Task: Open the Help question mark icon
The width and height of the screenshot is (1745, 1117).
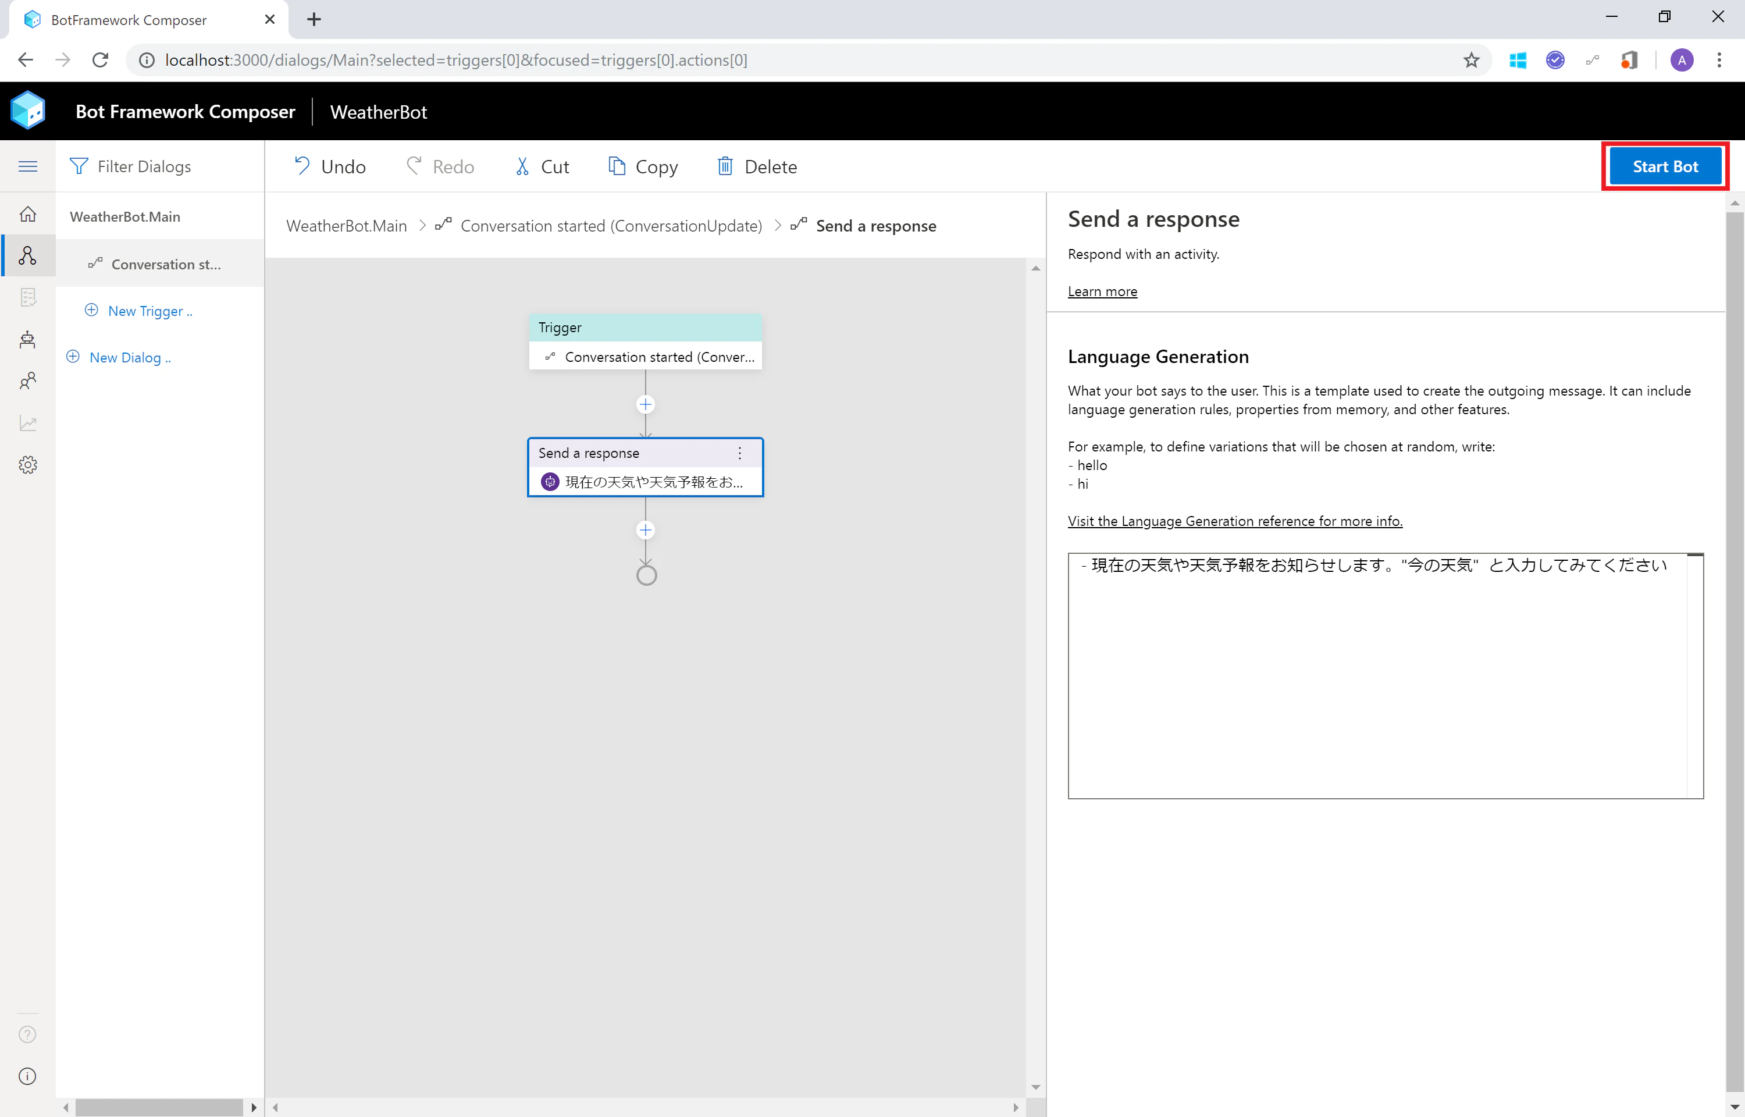Action: pyautogui.click(x=27, y=1034)
